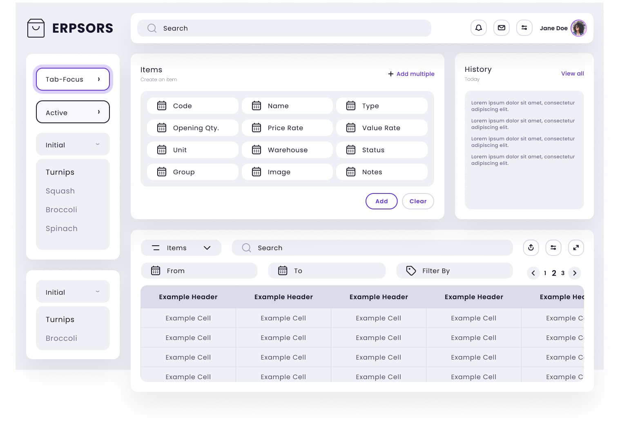Select Turnips in lower sidebar list
Viewport: 620px width, 431px height.
60,320
